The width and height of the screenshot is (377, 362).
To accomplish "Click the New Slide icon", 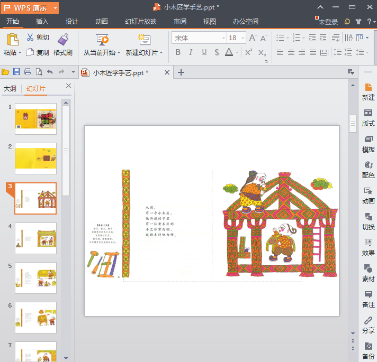I will [x=144, y=40].
